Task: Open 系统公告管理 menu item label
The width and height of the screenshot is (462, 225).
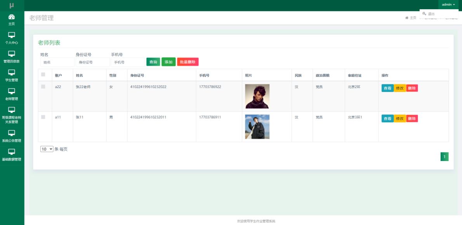Action: click(12, 140)
